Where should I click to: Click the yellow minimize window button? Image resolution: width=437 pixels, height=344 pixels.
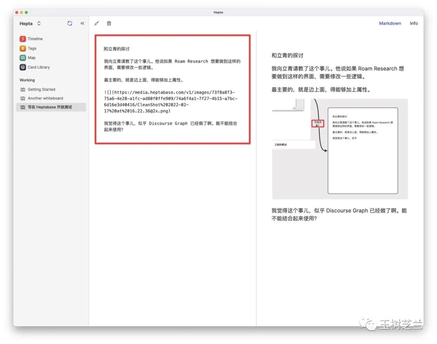[21, 12]
